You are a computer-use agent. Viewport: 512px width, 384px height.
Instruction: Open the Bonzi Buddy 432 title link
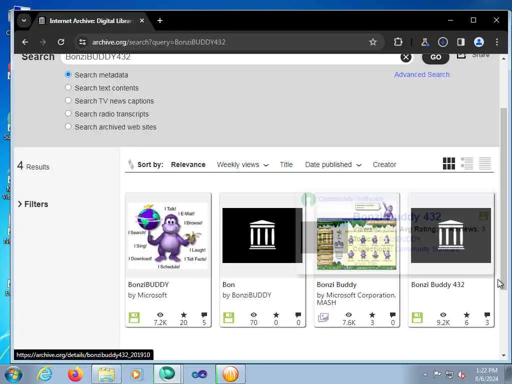click(437, 284)
